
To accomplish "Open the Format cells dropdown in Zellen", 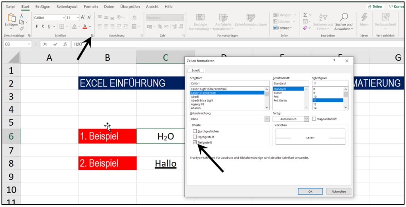I will (282, 28).
